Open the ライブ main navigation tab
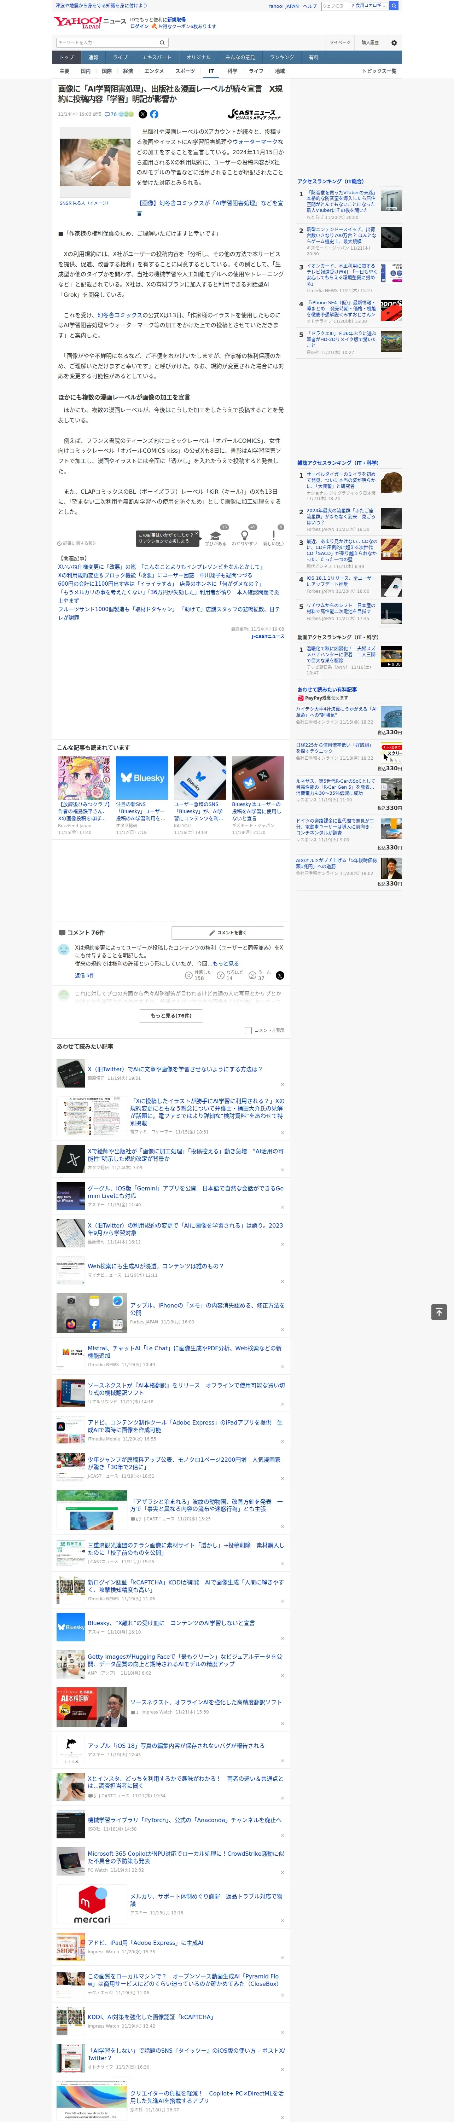 (x=120, y=58)
